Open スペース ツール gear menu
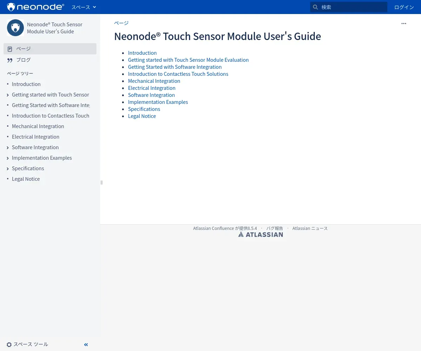 coord(27,344)
